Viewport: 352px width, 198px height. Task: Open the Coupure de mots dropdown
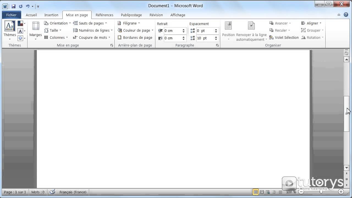pos(92,37)
